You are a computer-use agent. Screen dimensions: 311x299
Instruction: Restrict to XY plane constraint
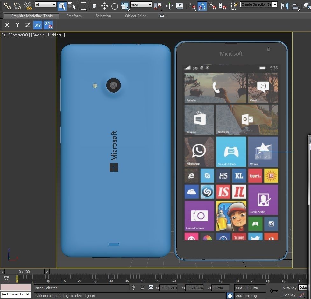click(x=38, y=25)
